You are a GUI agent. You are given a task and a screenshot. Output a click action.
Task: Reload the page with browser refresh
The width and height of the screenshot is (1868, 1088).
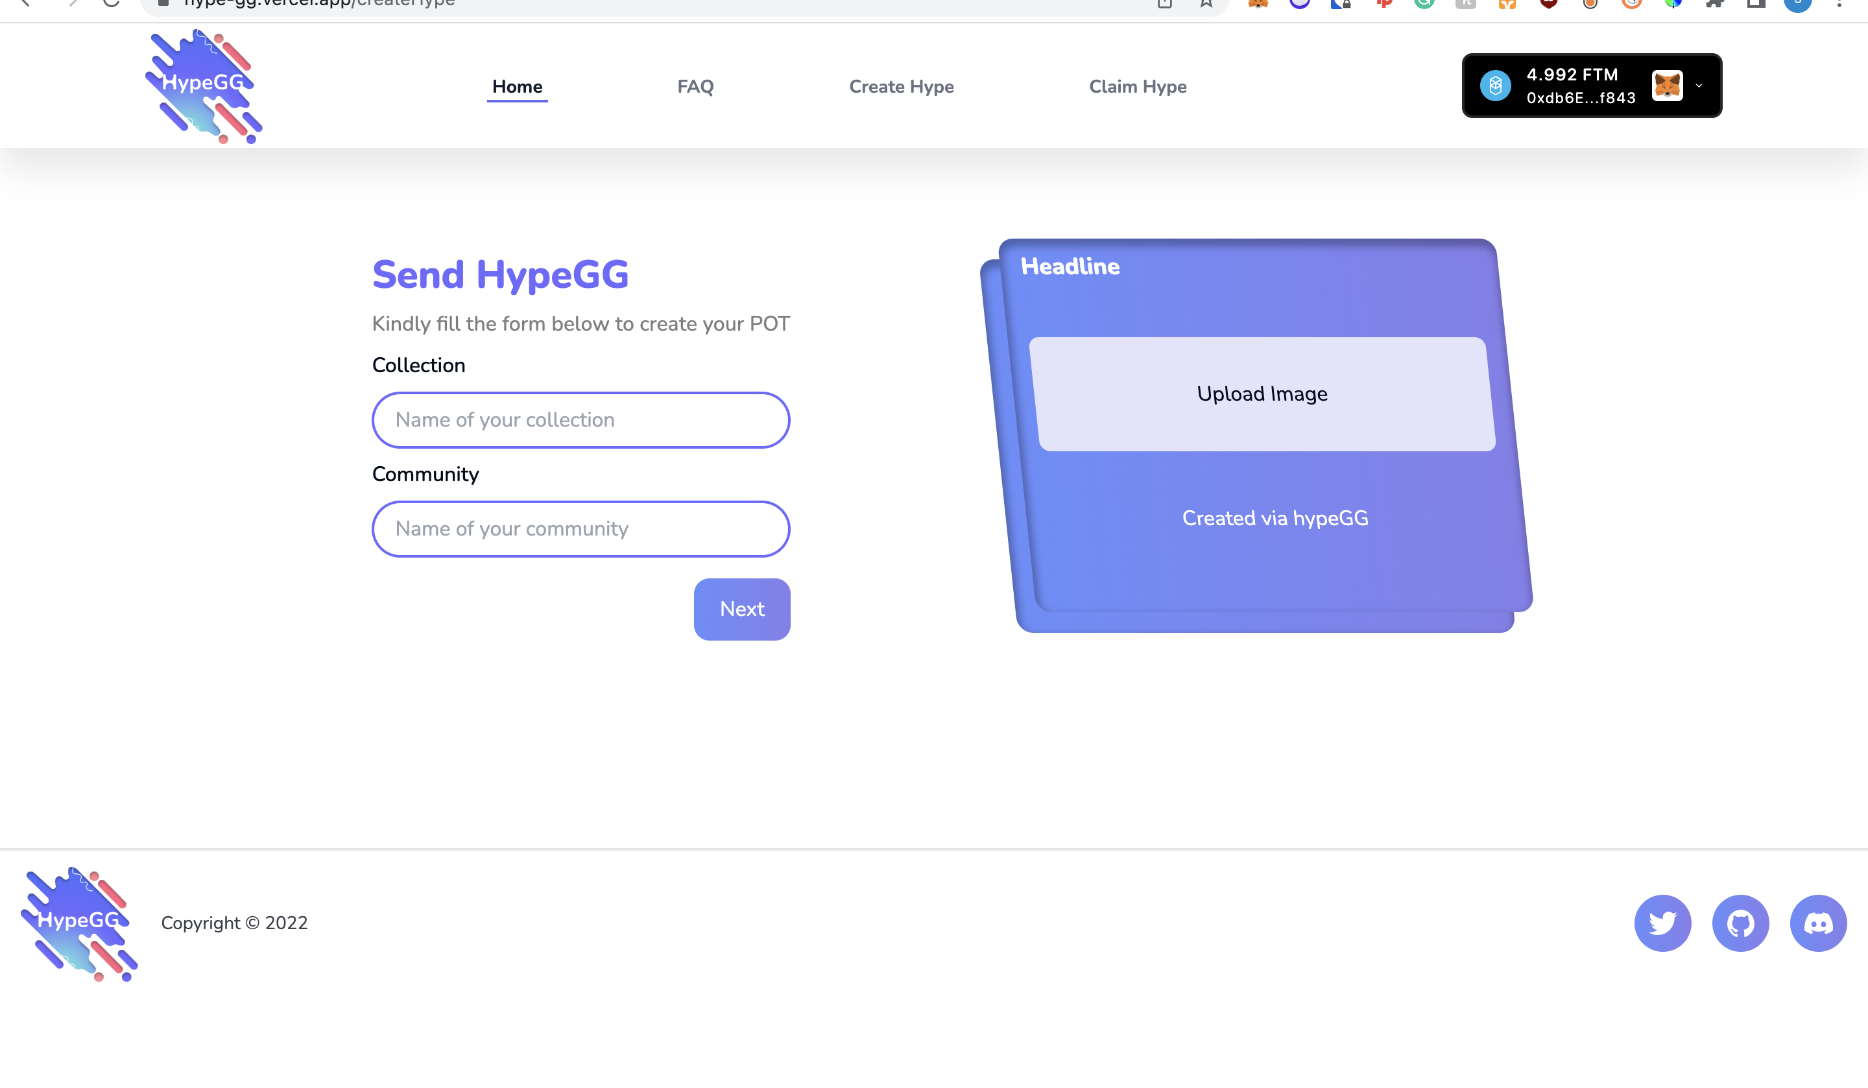tap(111, 3)
